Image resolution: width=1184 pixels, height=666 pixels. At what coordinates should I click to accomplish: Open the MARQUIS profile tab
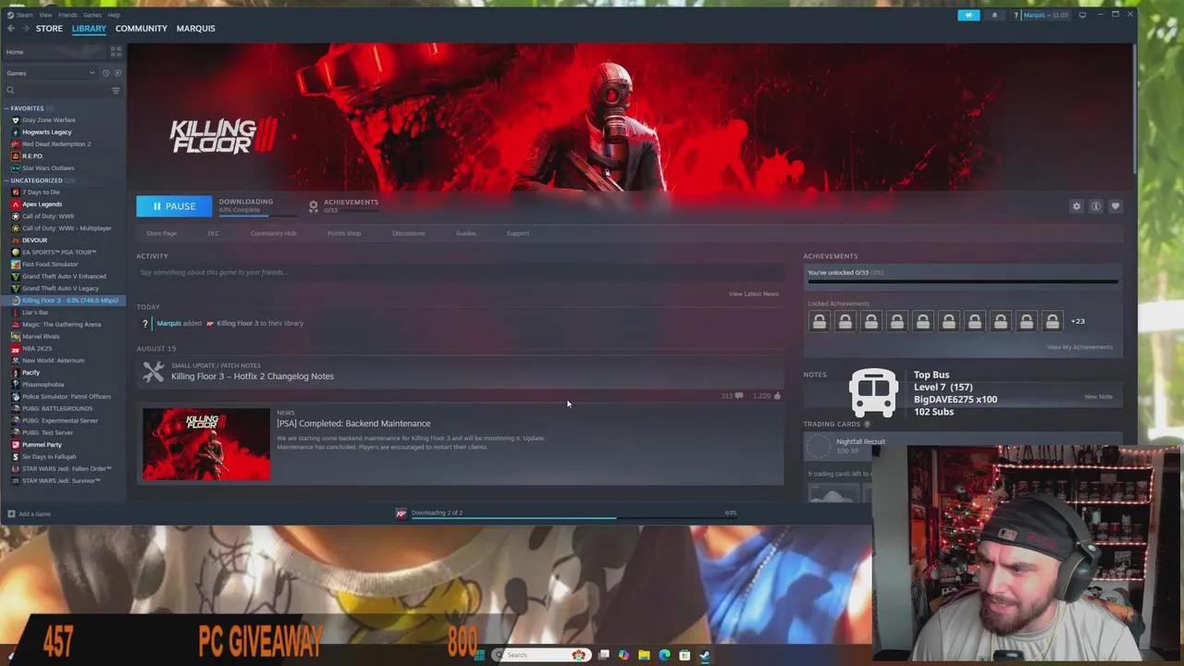pos(196,29)
